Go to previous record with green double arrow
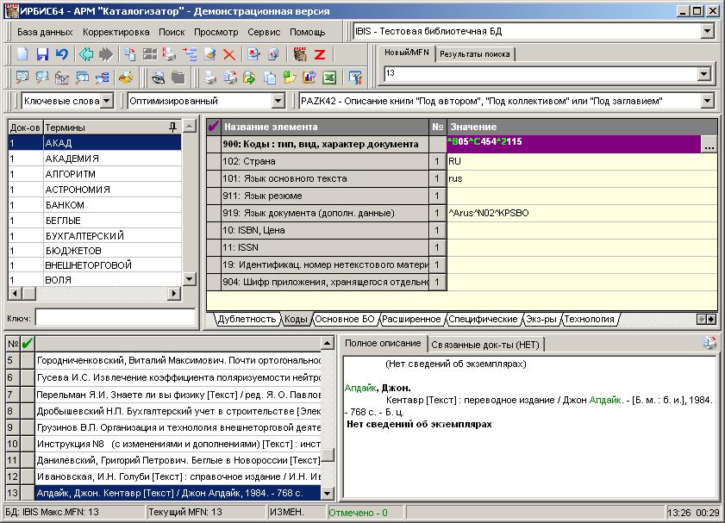The image size is (725, 523). [86, 54]
